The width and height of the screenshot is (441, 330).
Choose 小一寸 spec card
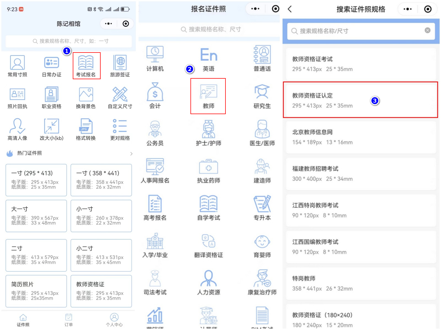(101, 216)
